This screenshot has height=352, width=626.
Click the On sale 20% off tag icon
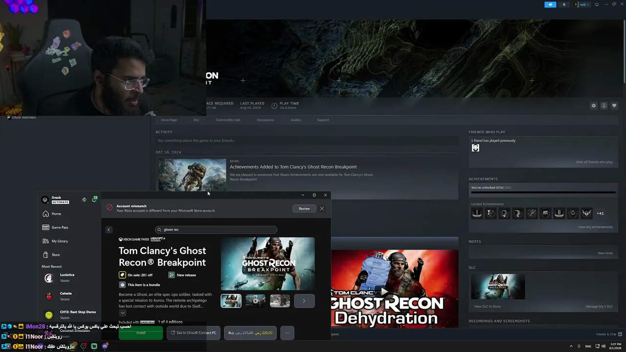point(122,275)
